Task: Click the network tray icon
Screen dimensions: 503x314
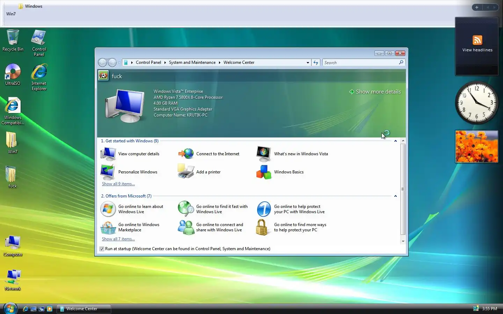Action: [476, 308]
